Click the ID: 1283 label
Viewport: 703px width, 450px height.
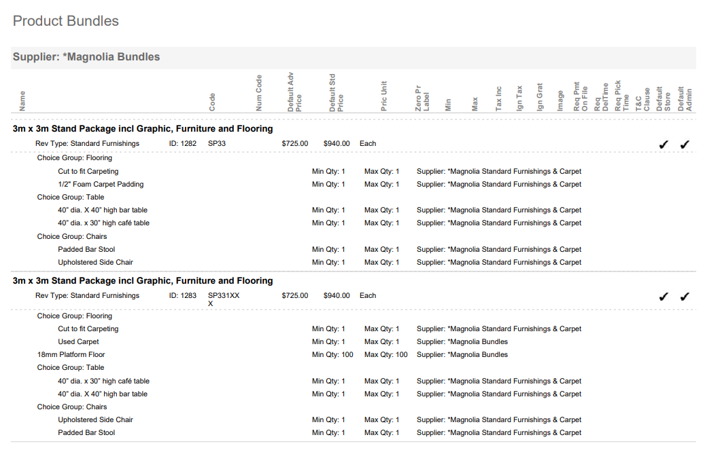[x=182, y=296]
